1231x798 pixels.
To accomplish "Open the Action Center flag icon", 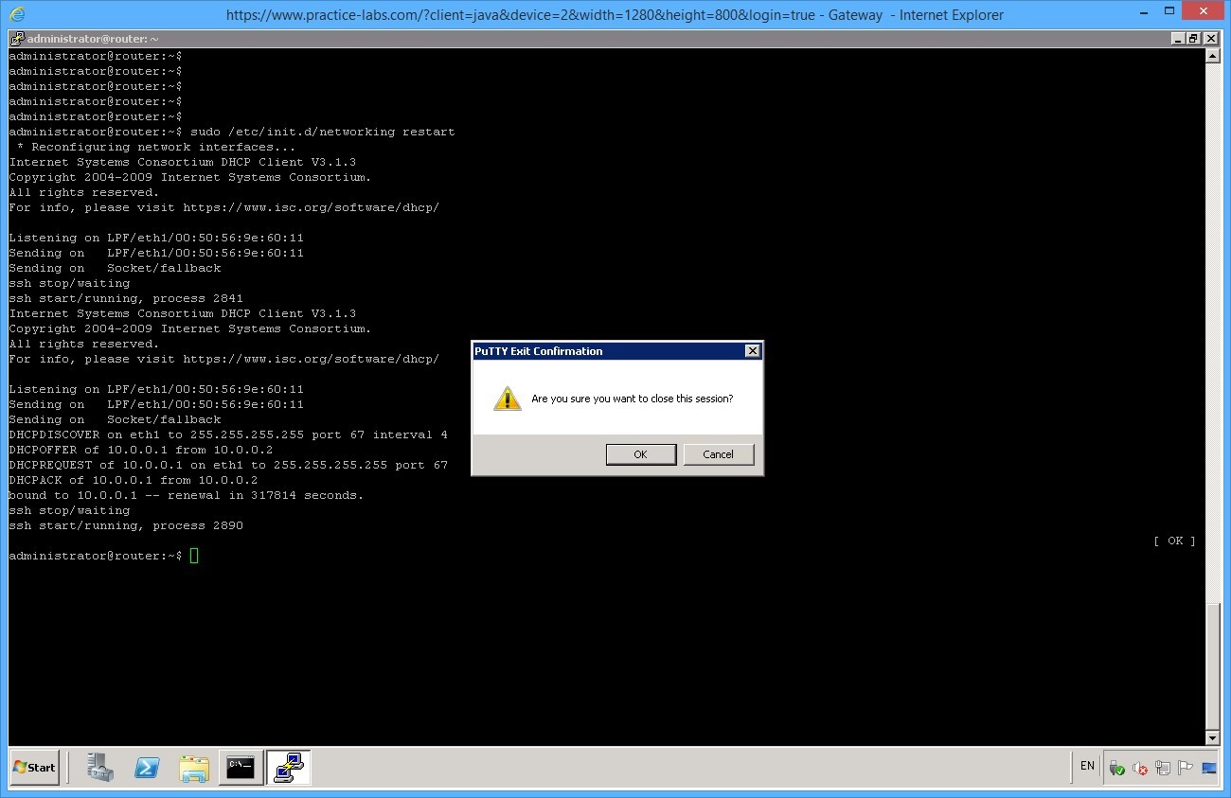I will (1186, 768).
